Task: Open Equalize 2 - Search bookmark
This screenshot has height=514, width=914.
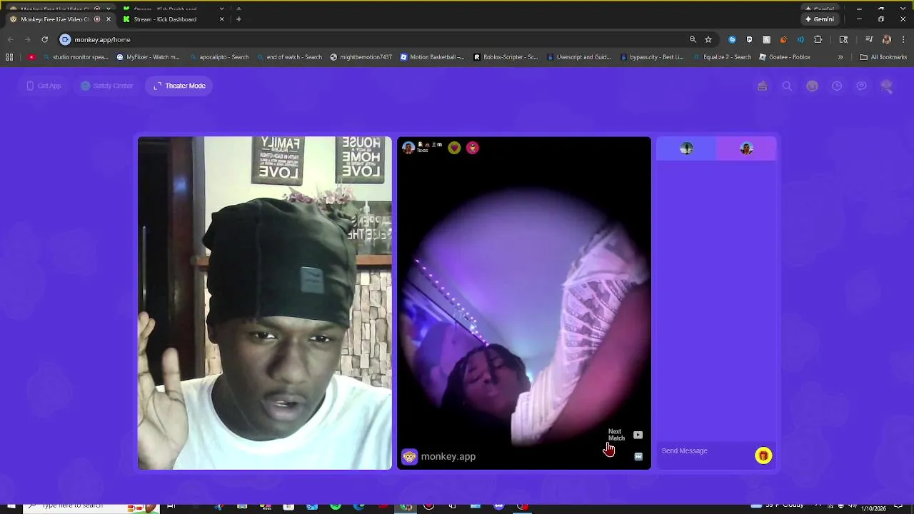Action: 722,57
